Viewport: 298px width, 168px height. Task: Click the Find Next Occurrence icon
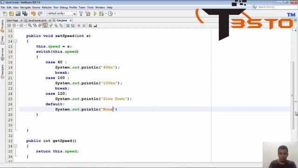click(x=40, y=26)
